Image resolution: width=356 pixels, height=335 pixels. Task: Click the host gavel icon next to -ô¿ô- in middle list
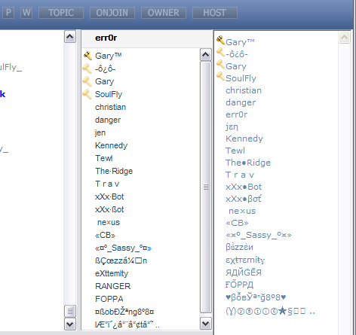[x=87, y=69]
